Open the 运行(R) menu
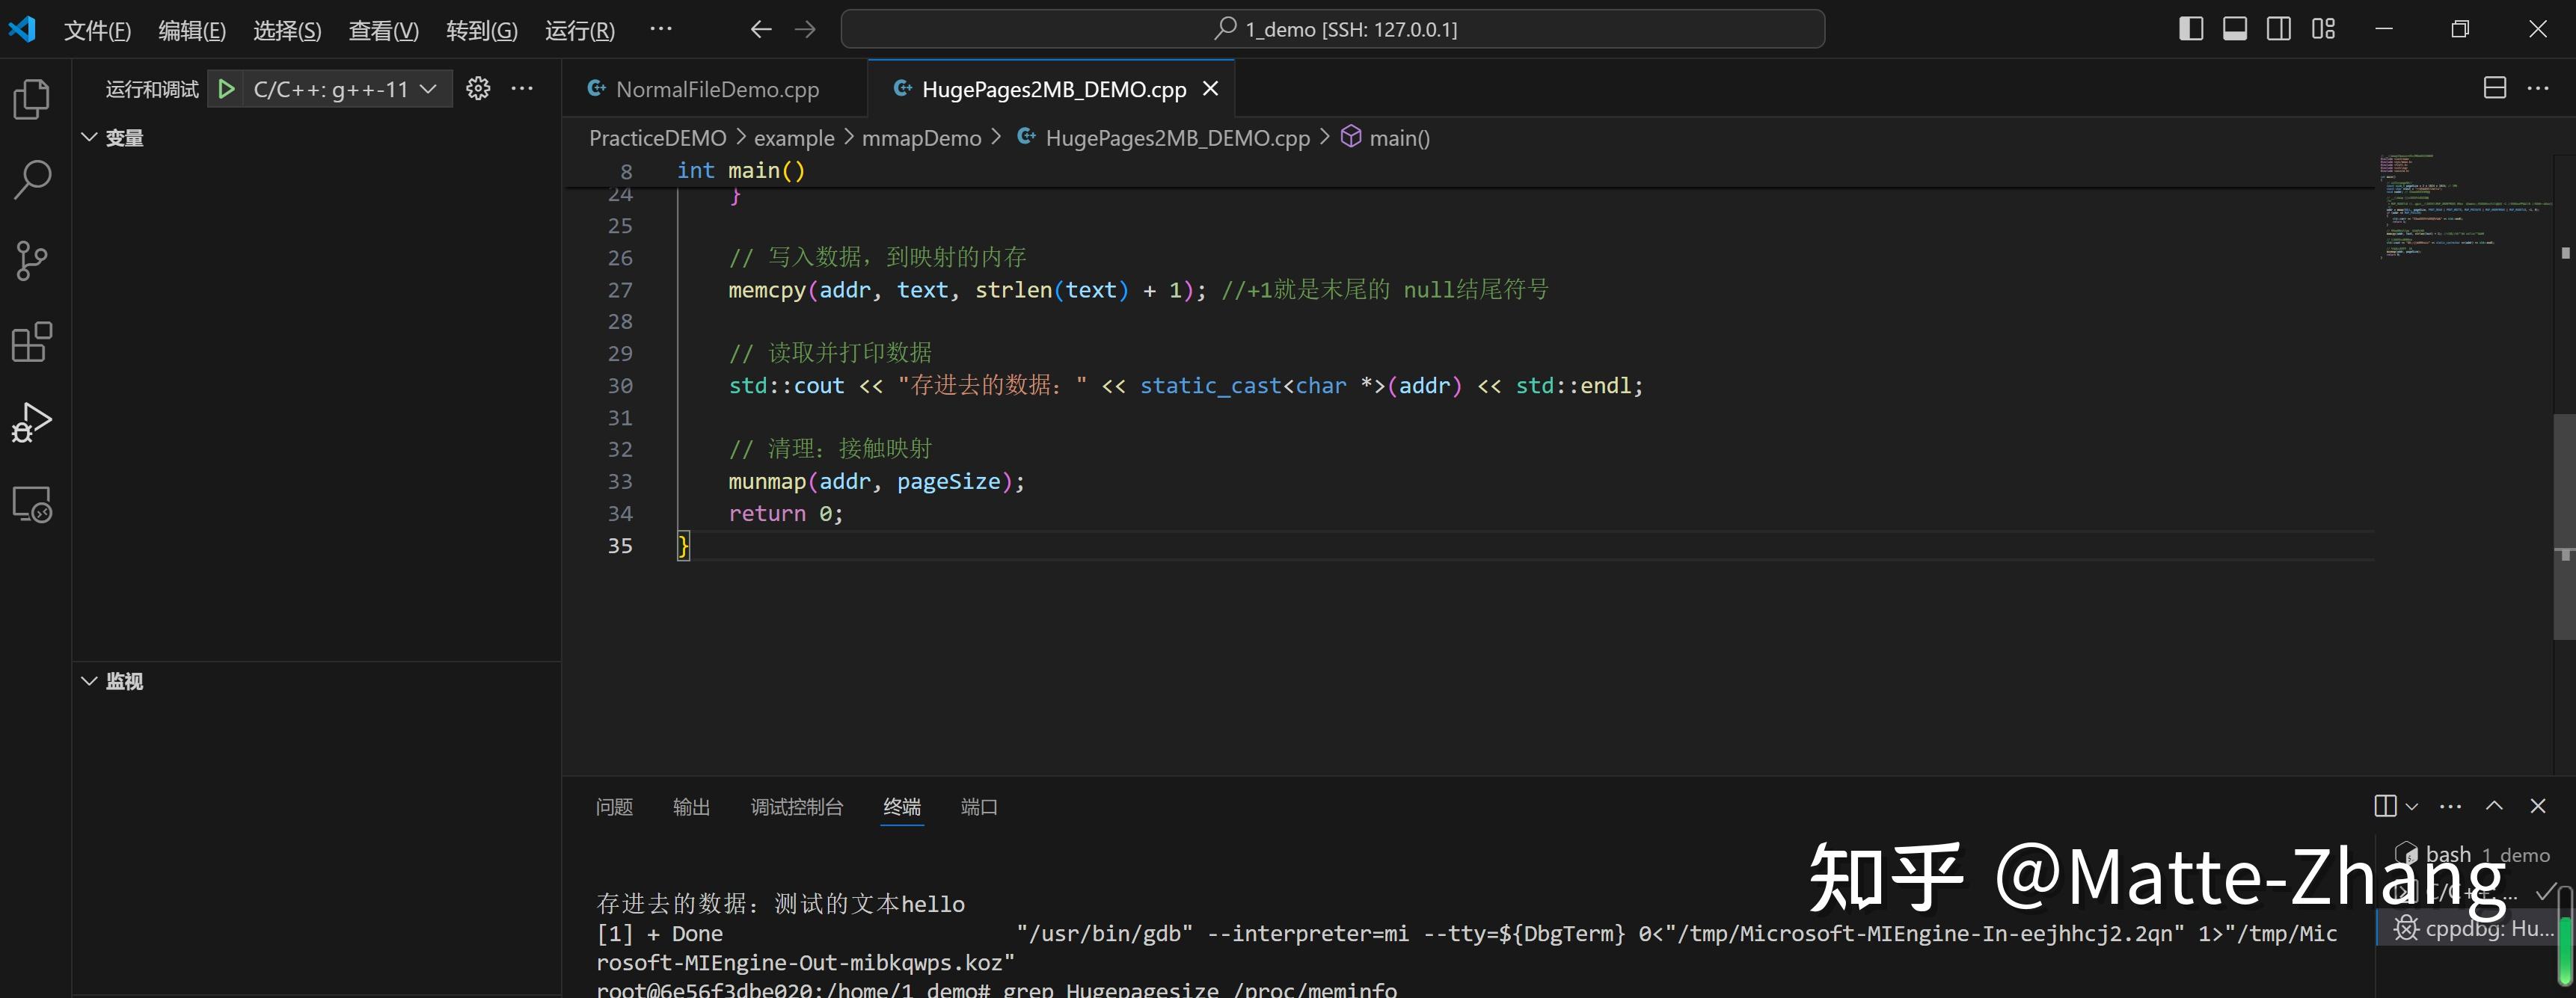Screen dimensions: 2576x998 (580, 30)
